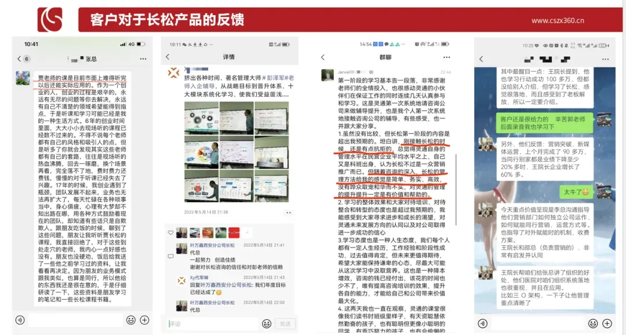The width and height of the screenshot is (626, 335).
Task: Open more options on the 群聊 screen
Action: [x=446, y=57]
